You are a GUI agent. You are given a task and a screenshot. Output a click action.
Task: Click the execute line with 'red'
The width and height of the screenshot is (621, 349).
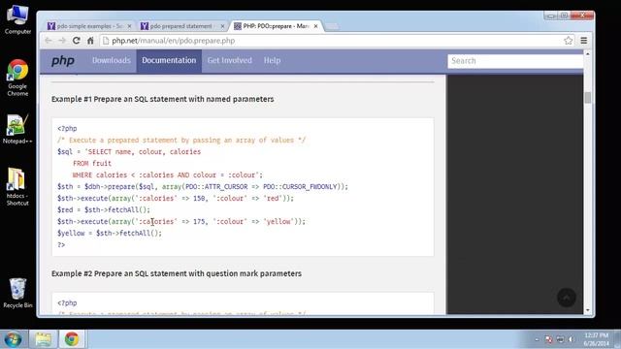(176, 198)
